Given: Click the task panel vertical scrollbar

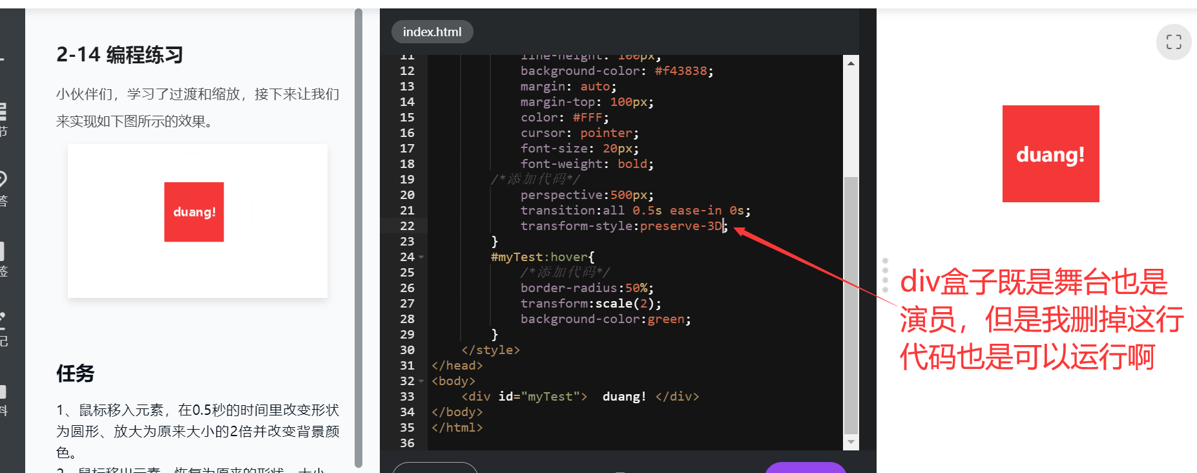Looking at the screenshot, I should pos(359,238).
